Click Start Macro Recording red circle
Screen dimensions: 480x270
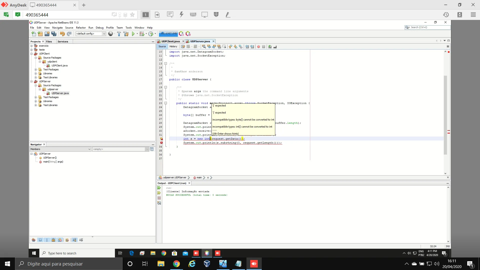click(x=258, y=46)
